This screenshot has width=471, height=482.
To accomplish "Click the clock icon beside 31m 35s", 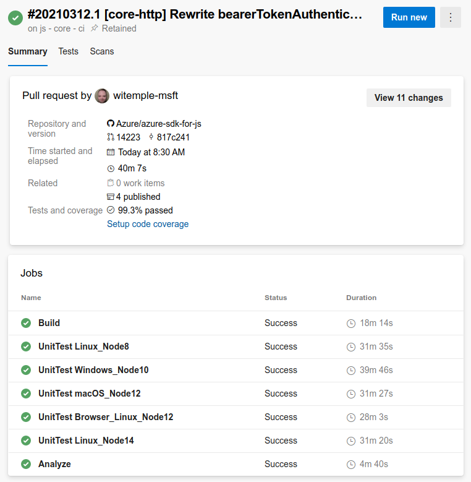I will click(351, 346).
